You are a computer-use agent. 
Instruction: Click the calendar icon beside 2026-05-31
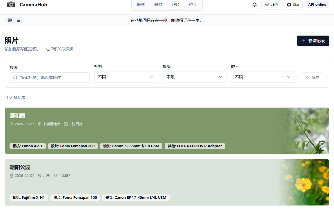click(x=12, y=176)
